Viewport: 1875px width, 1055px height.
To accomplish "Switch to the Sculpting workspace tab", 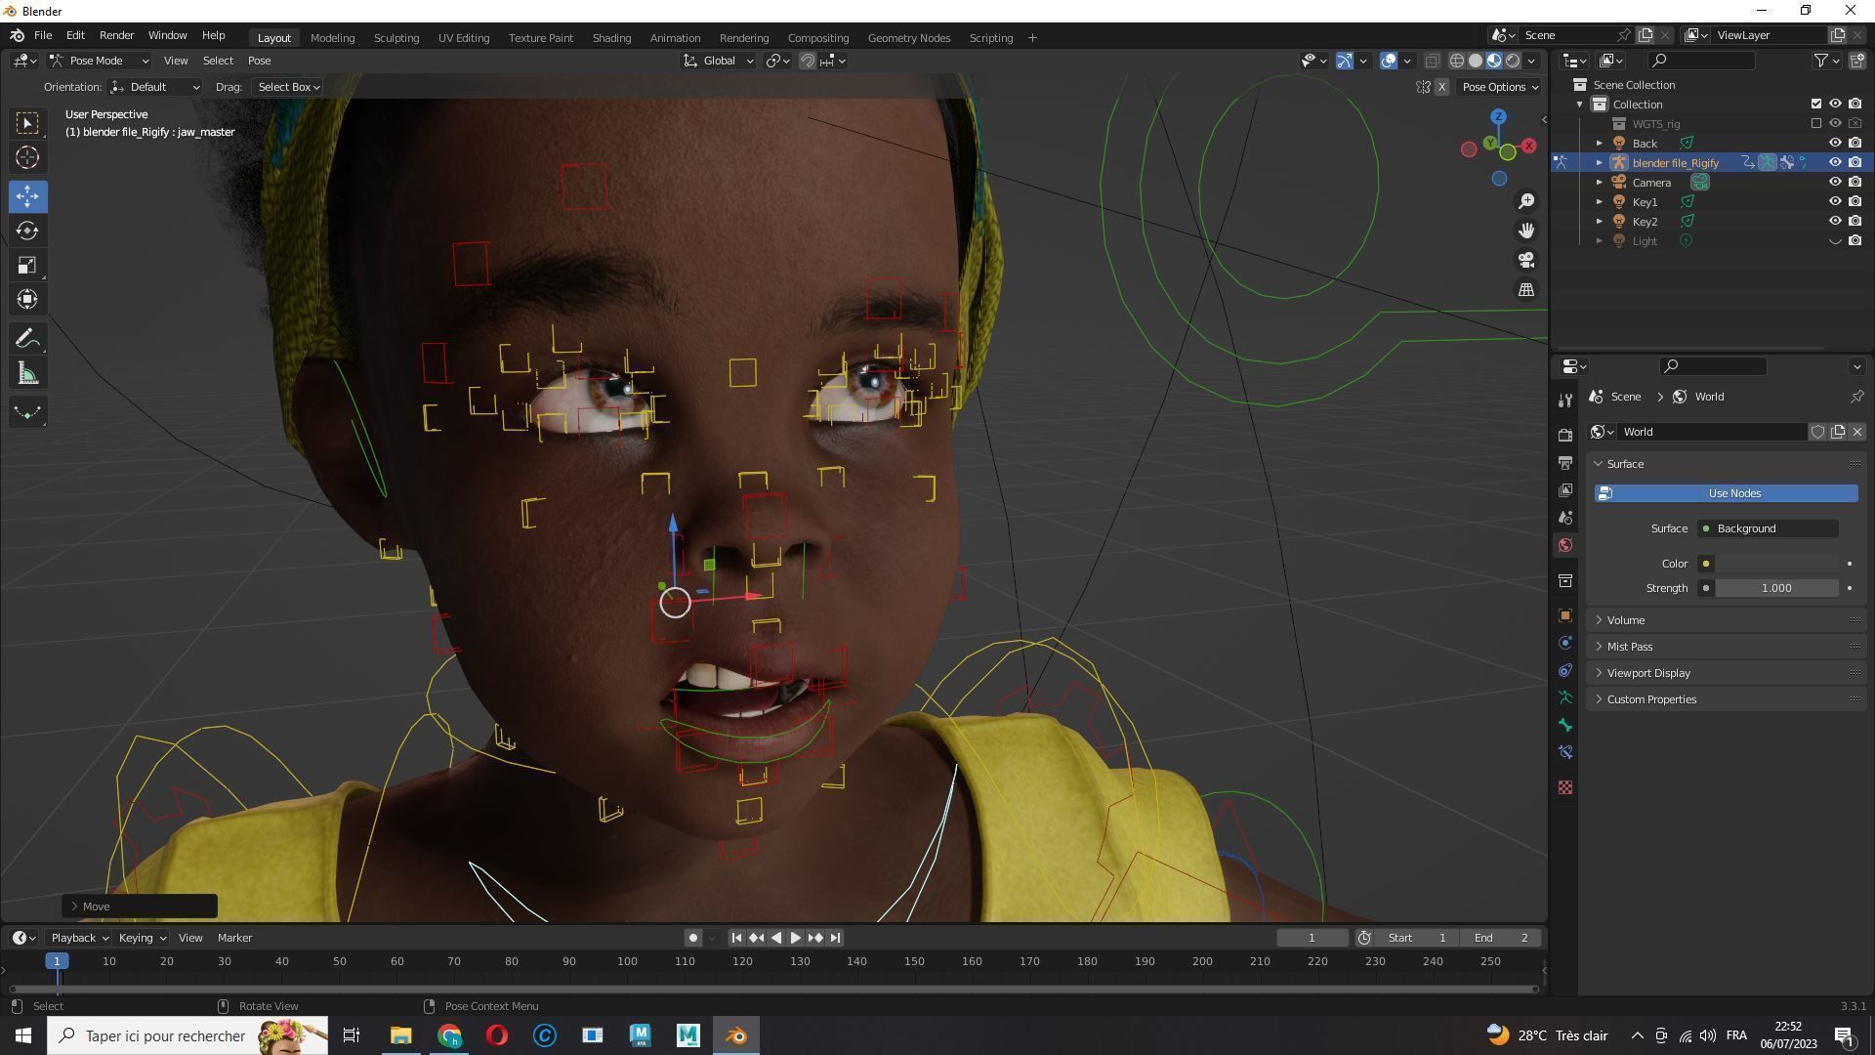I will click(x=396, y=38).
